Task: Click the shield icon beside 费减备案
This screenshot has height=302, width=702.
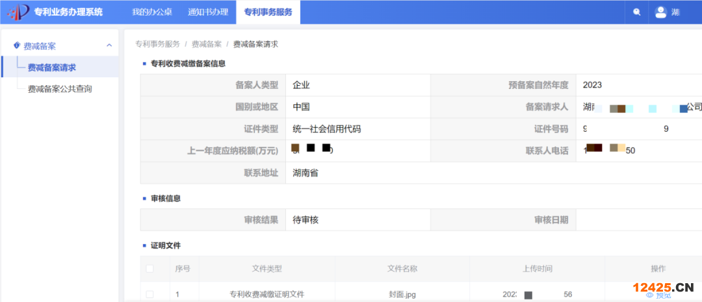Action: [17, 45]
